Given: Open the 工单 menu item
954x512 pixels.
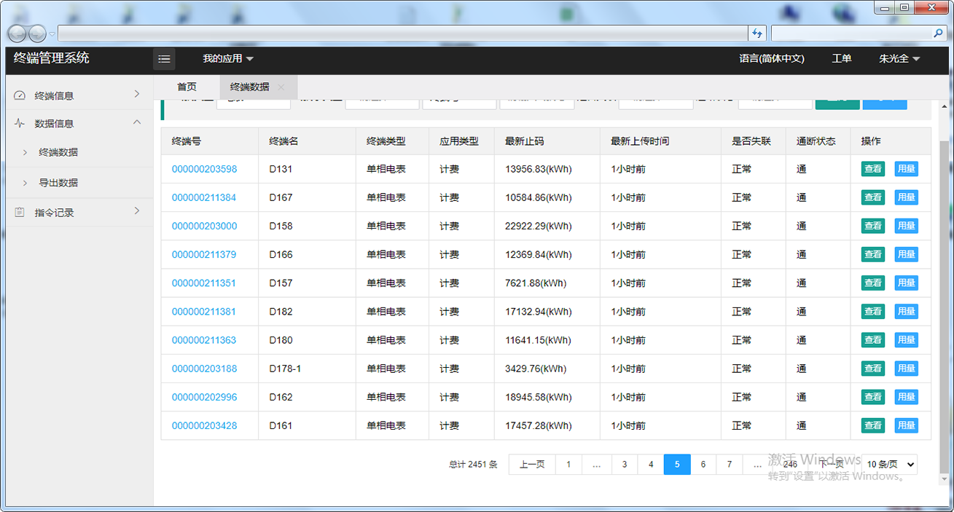Looking at the screenshot, I should pyautogui.click(x=842, y=59).
